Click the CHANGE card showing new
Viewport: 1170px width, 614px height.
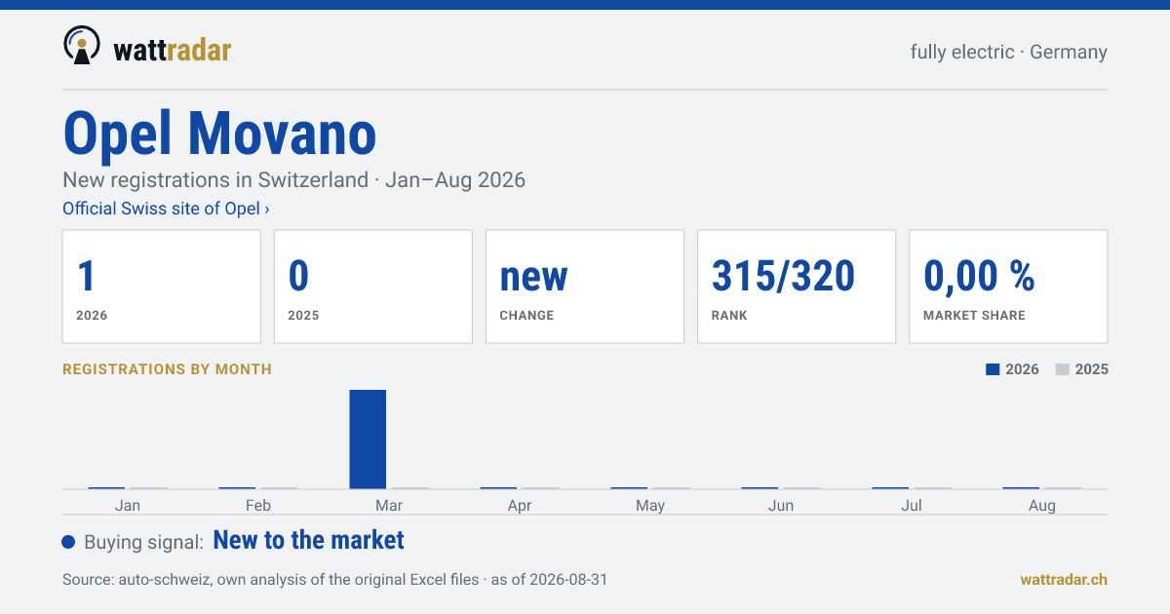(x=585, y=287)
